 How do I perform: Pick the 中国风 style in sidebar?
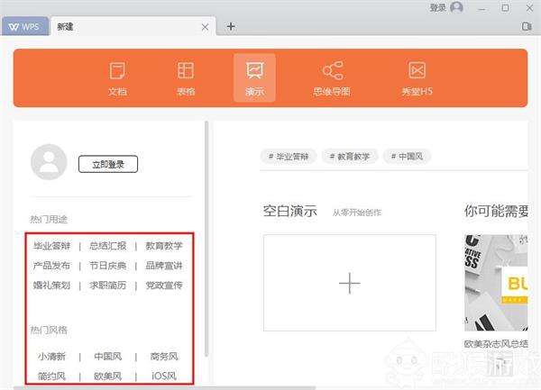coord(108,357)
